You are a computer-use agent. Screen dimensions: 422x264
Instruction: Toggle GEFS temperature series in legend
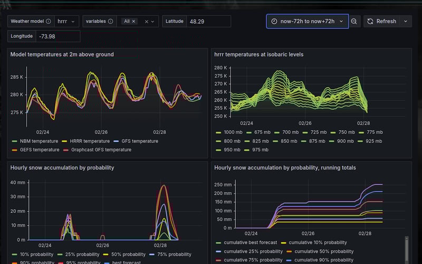coord(40,150)
